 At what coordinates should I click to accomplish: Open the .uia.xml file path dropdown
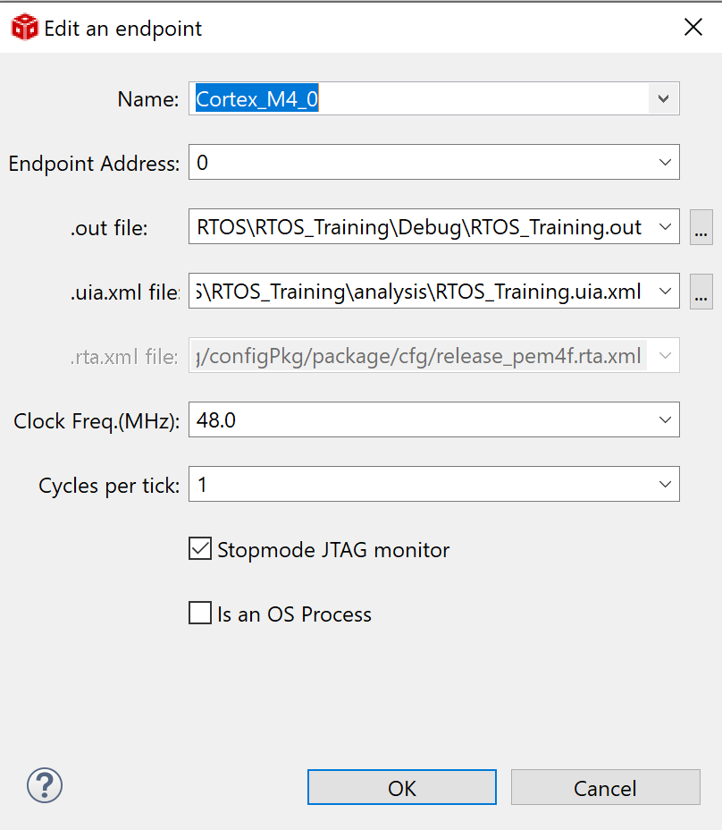coord(665,292)
